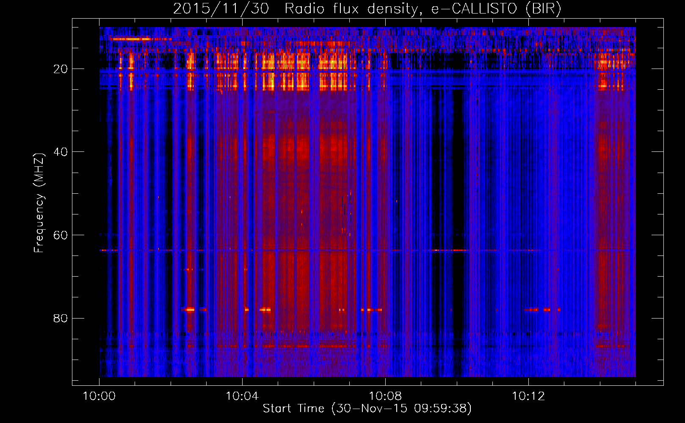Click the '60' frequency tick label

pyautogui.click(x=61, y=235)
